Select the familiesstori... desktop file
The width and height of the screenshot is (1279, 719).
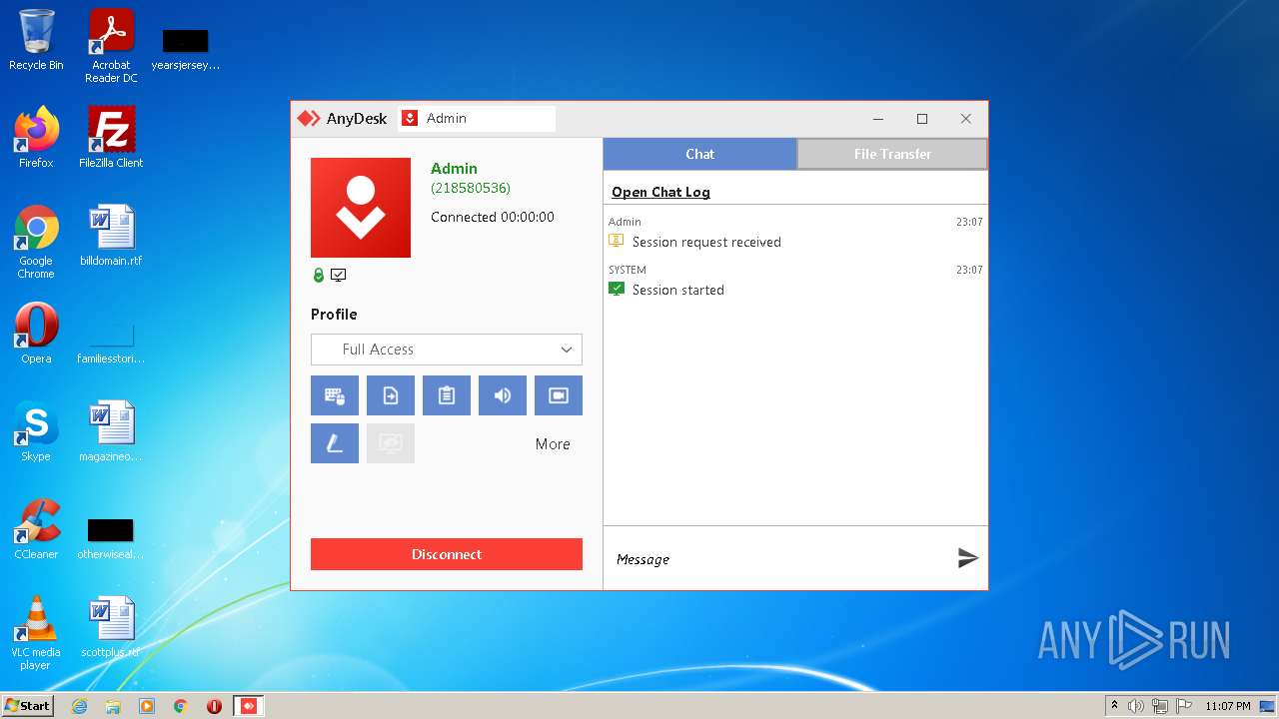coord(111,342)
